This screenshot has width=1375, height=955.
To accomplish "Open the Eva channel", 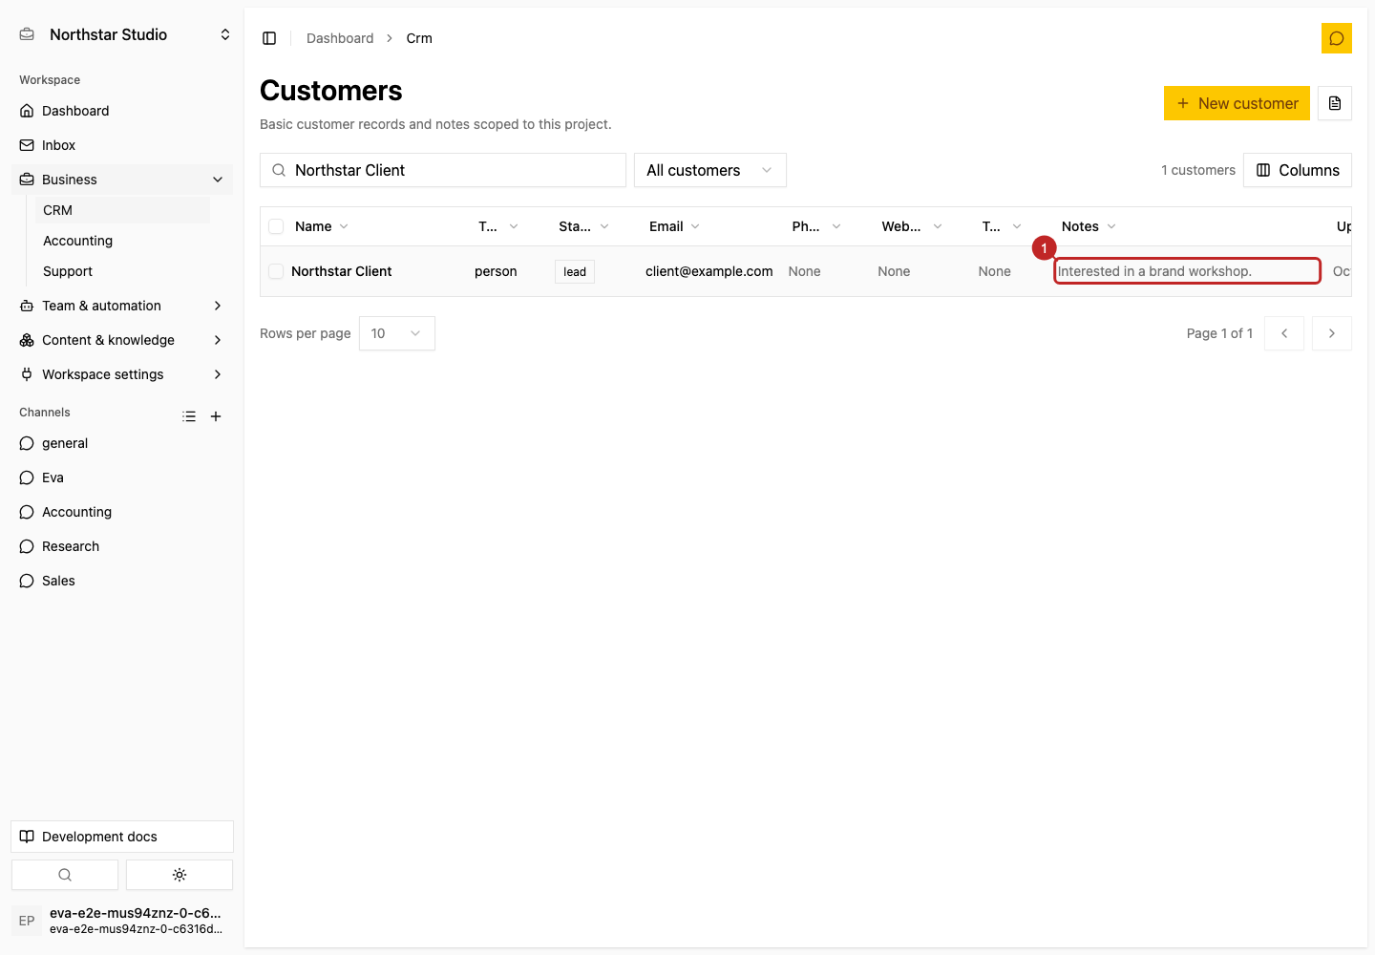I will [x=122, y=477].
